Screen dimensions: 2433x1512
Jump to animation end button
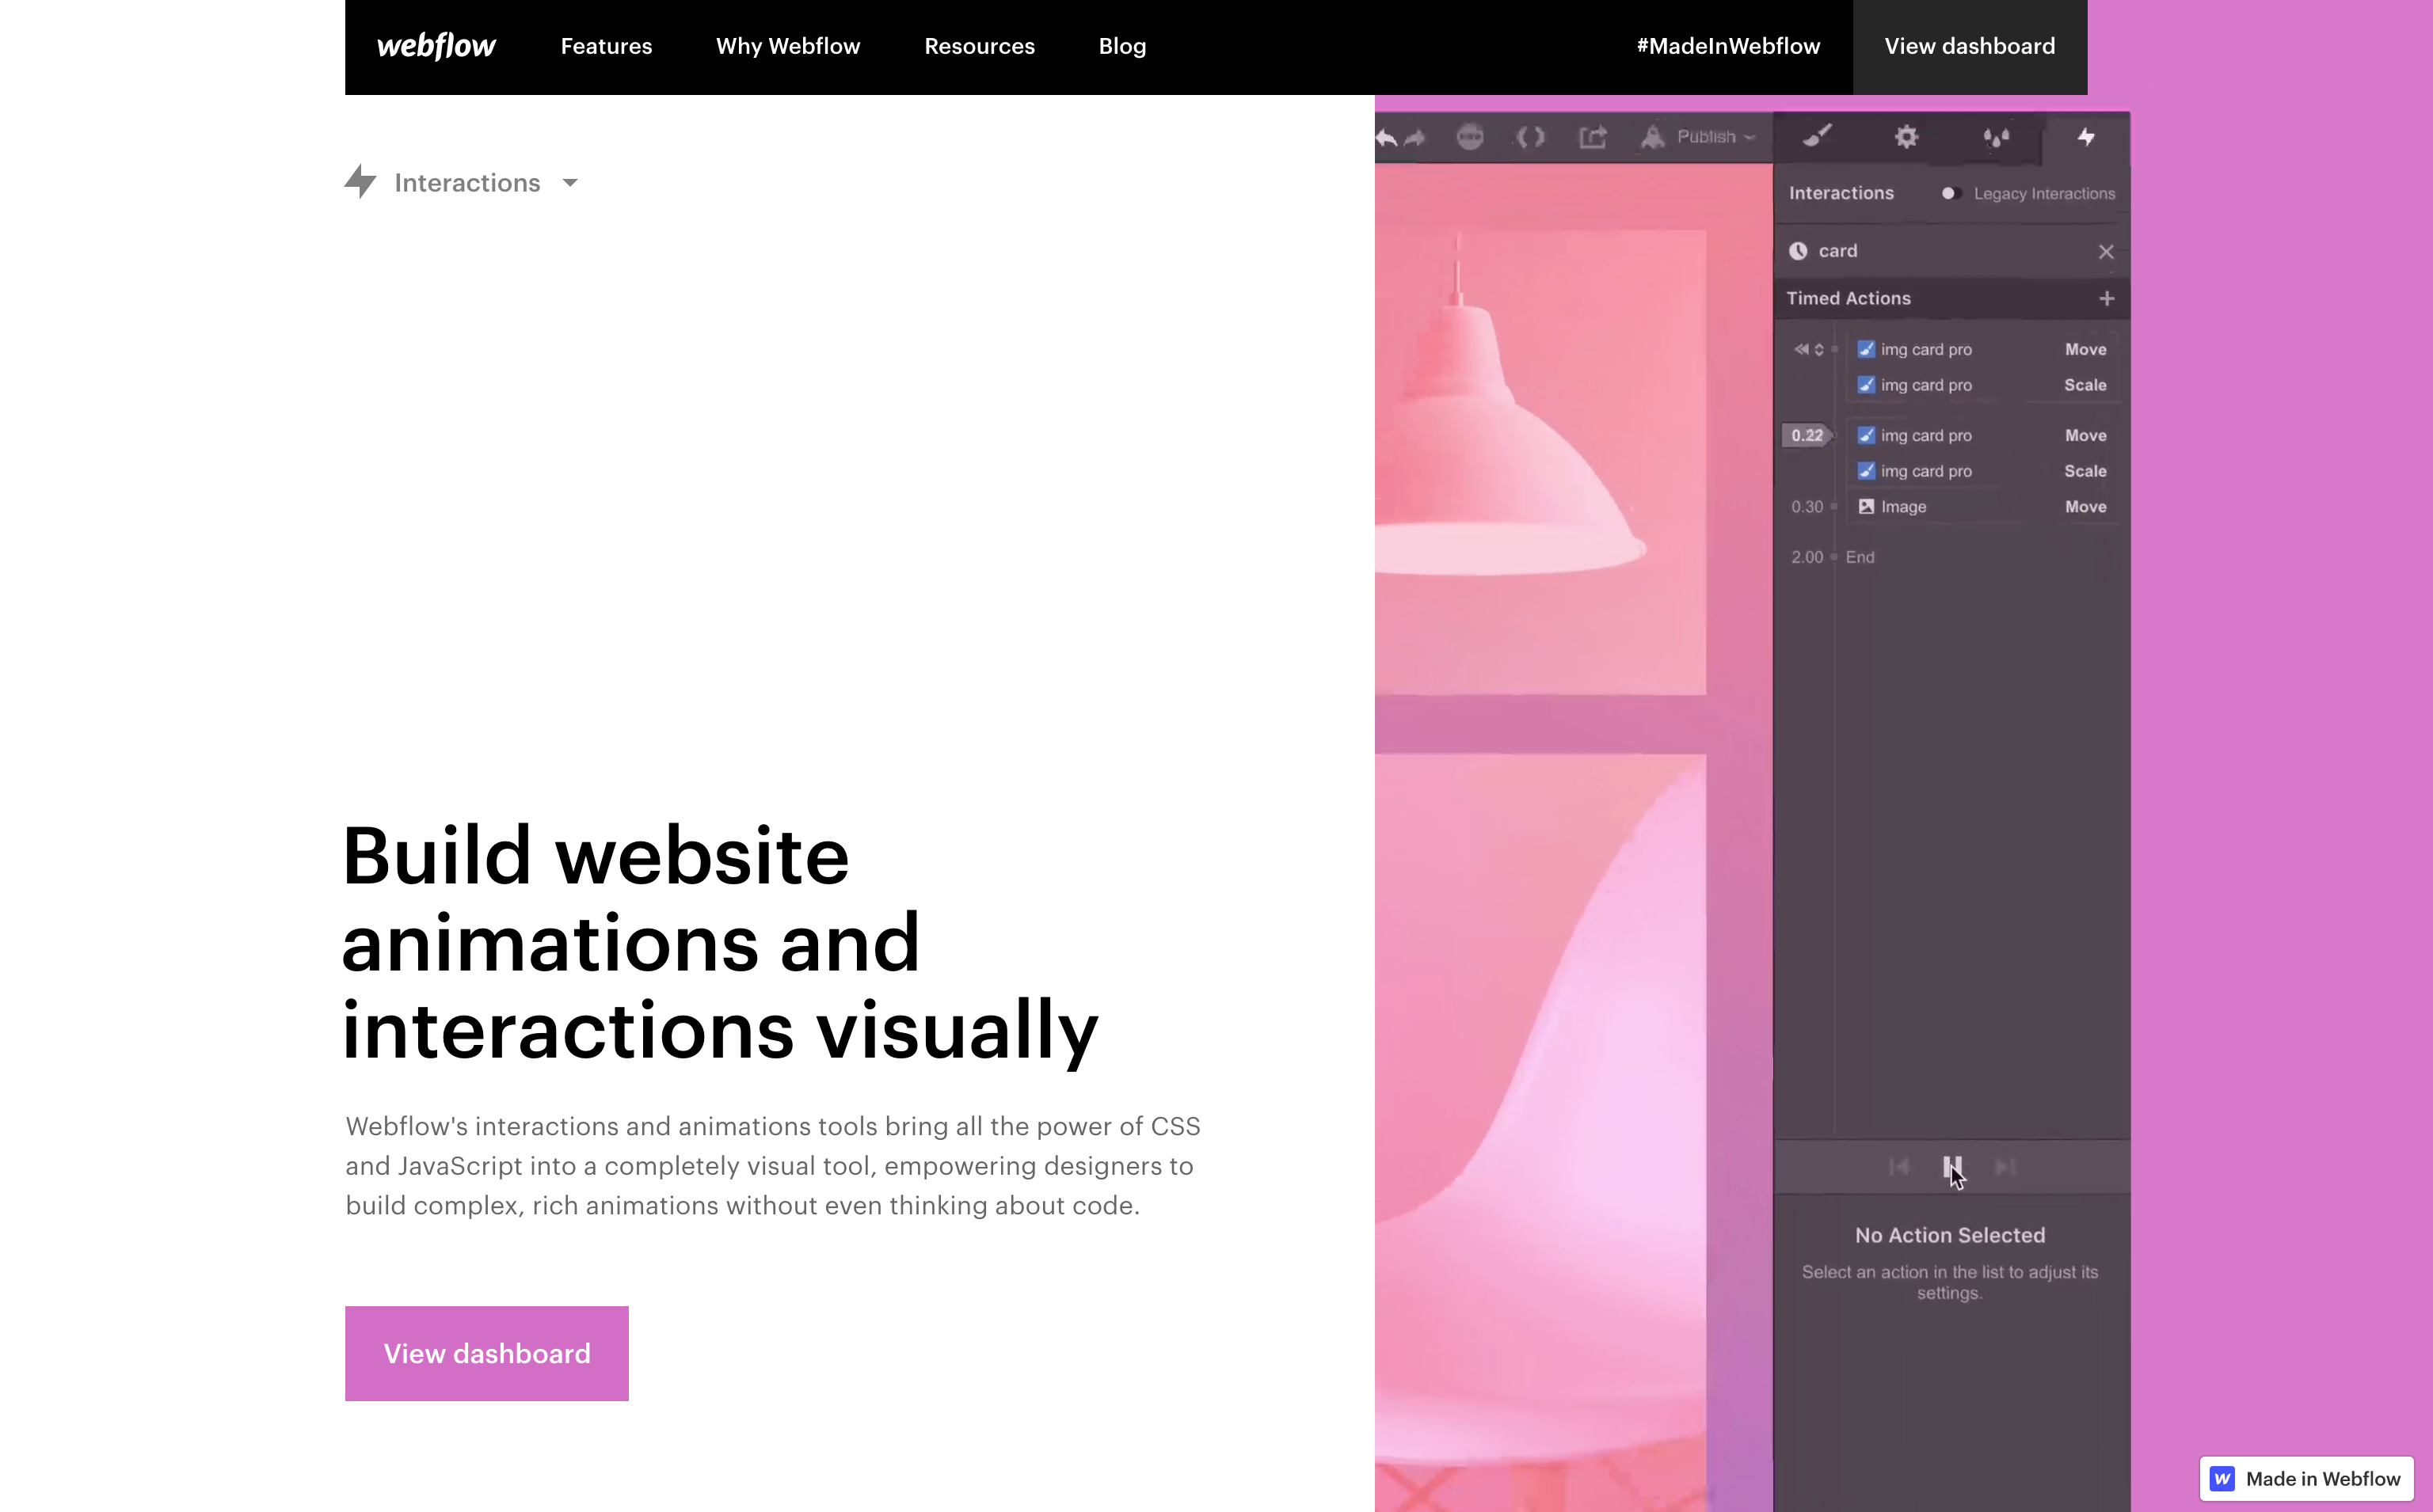coord(2005,1167)
